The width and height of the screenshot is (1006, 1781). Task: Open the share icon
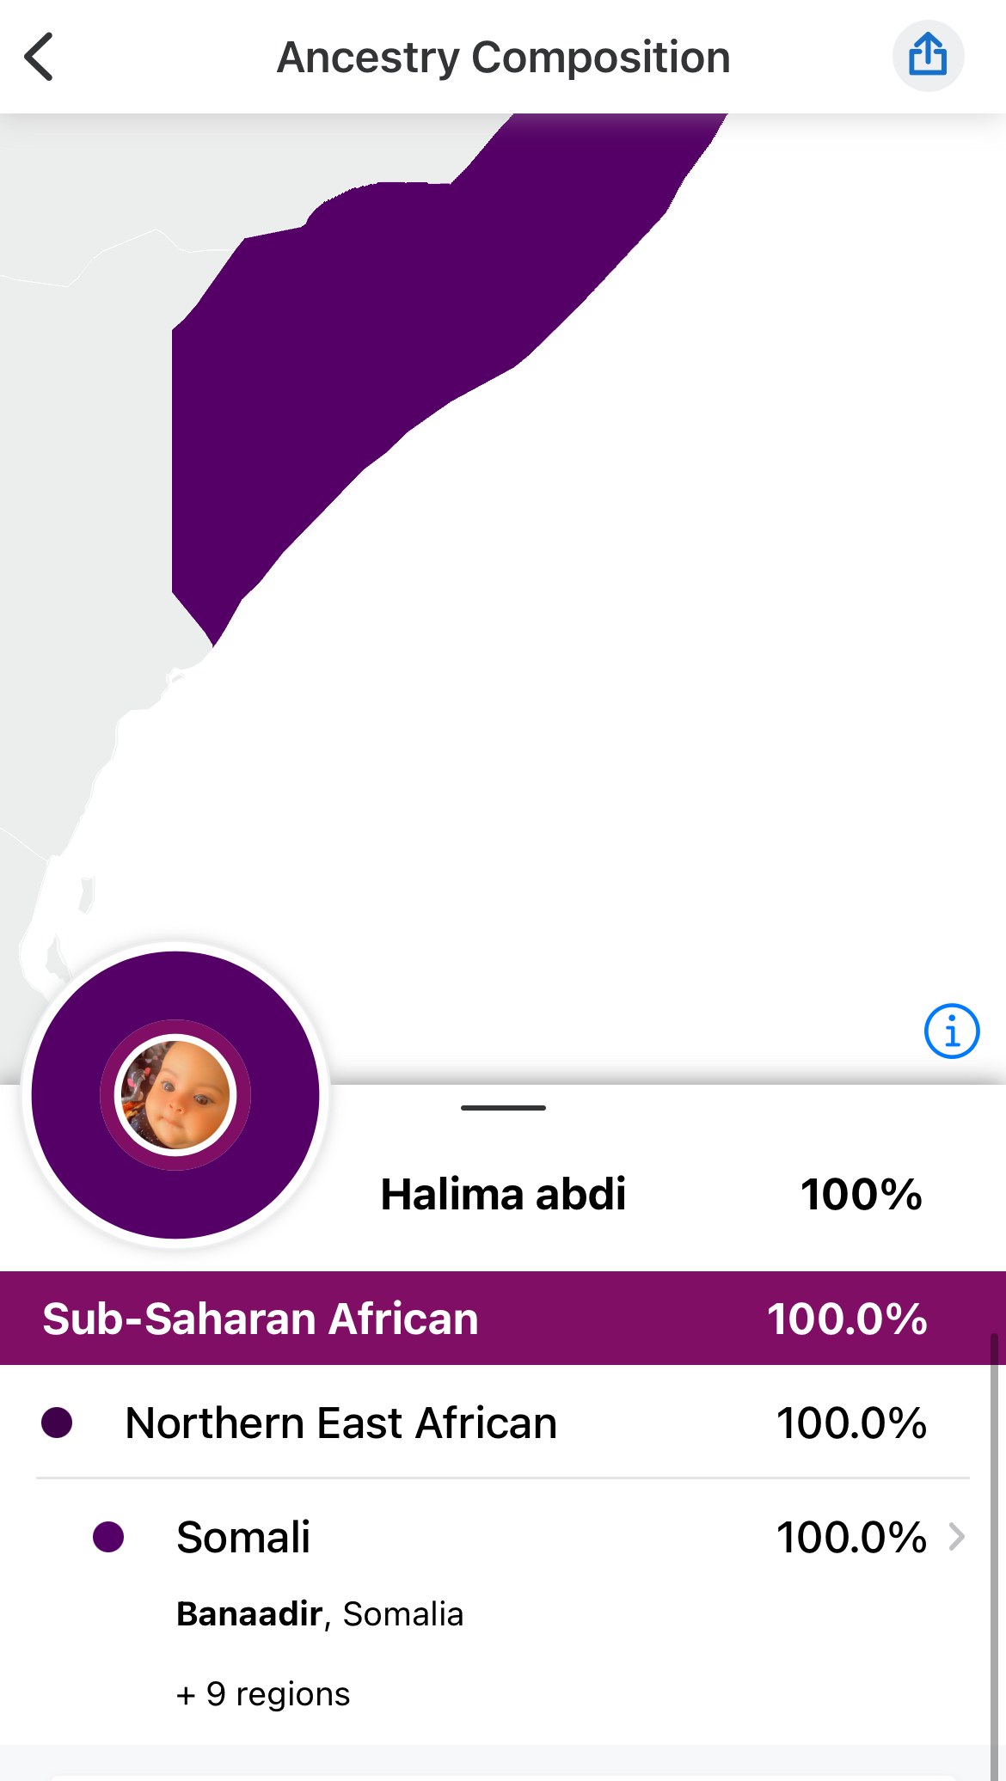click(x=928, y=57)
